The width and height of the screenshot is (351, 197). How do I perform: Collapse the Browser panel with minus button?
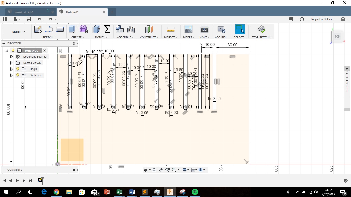74,43
